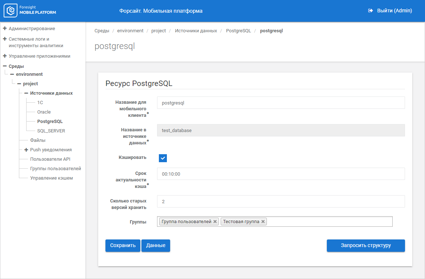Screen dimensions: 425x279
Task: Expand Системные логи и инструменты аналитики
Action: pyautogui.click(x=5, y=39)
